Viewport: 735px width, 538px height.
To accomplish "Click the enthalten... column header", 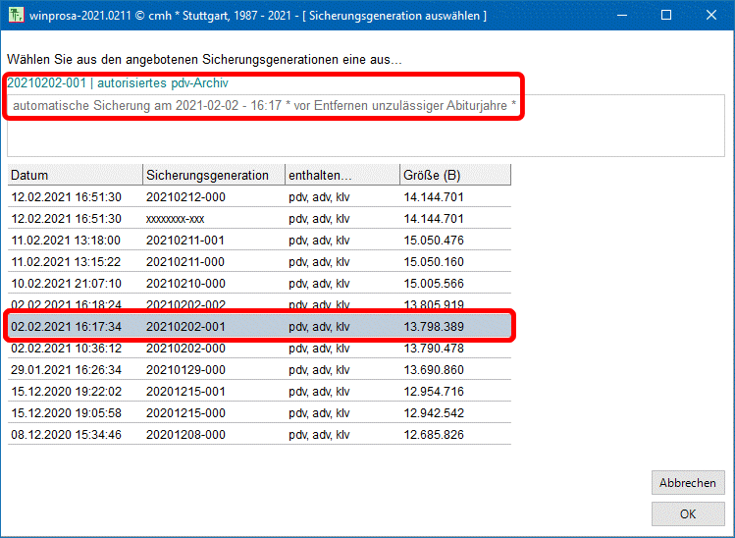I will [x=341, y=175].
